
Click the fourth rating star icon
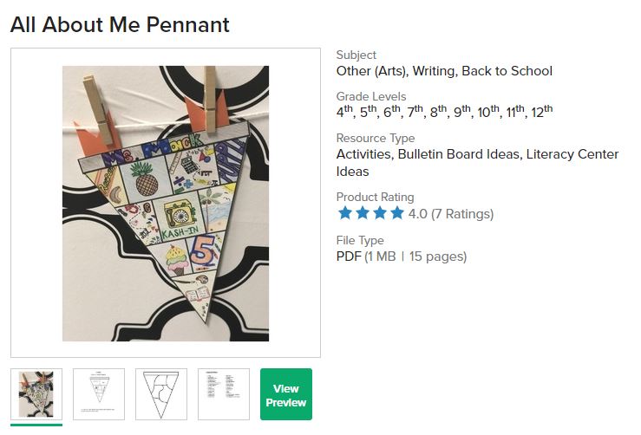click(397, 213)
